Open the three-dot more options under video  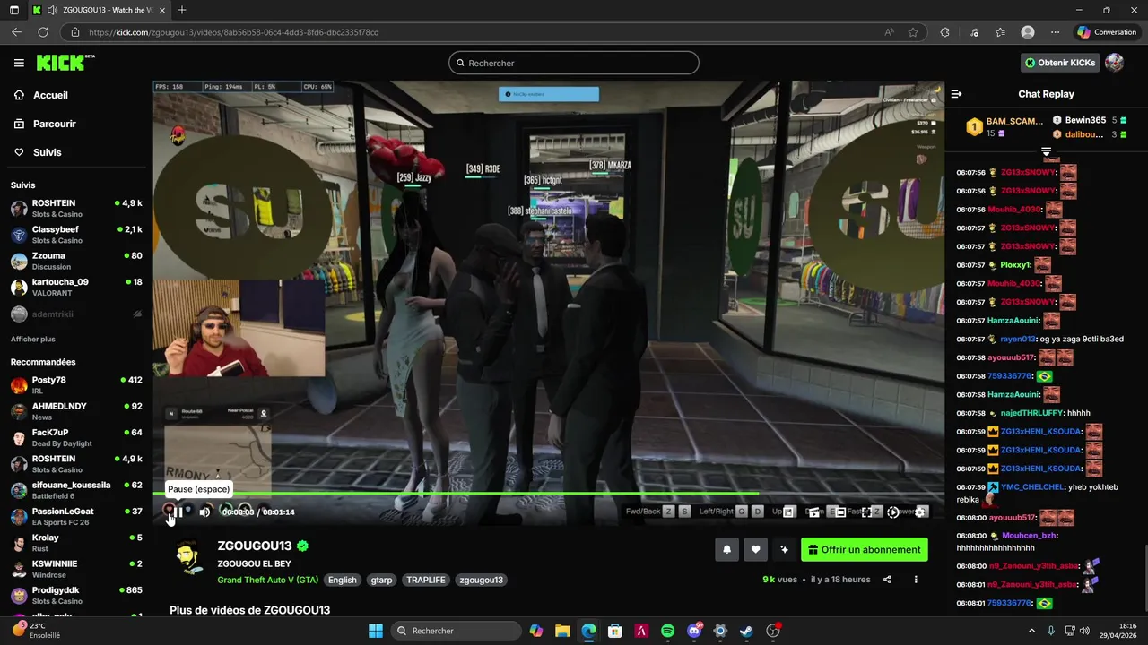916,580
